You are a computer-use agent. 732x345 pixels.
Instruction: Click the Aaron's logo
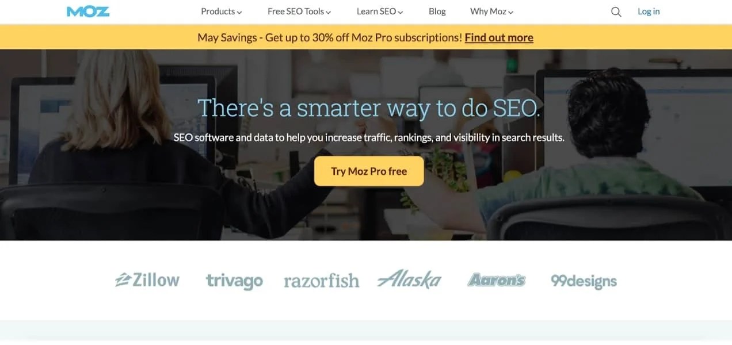[496, 279]
